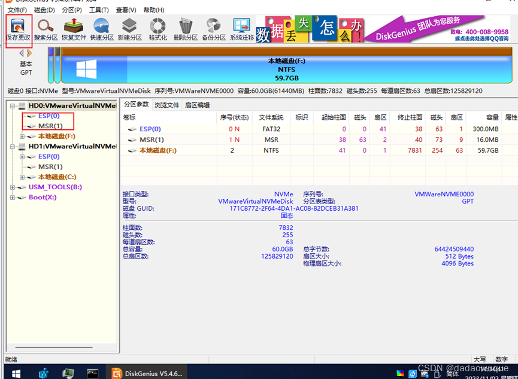
Task: Select ESP(0) under HD0 in tree
Action: tap(49, 116)
